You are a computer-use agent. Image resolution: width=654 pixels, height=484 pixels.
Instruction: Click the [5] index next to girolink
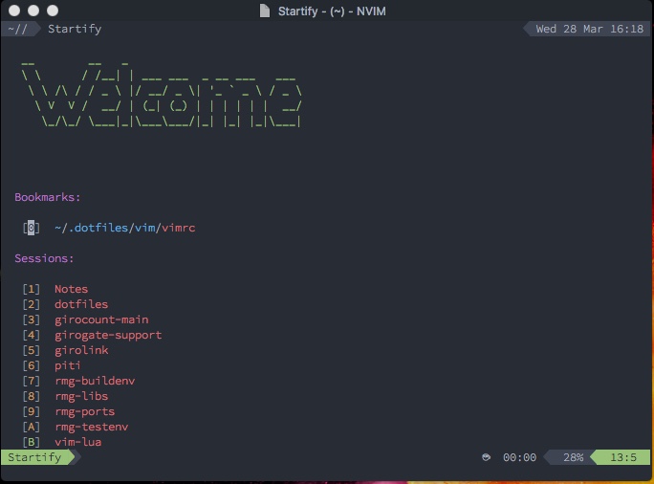[32, 350]
